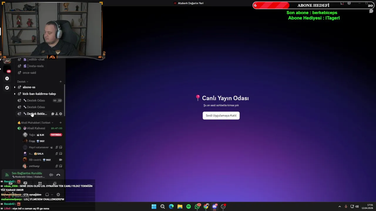Show hidden system tray icons
The width and height of the screenshot is (376, 211).
[x=340, y=207]
